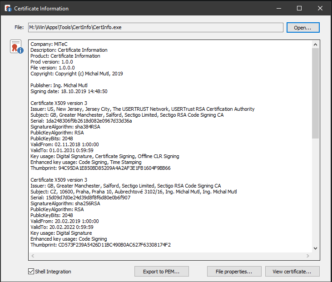Screen dimensions: 332x282
Task: Click the Copyright Michal Mutl, 2019 line
Action: 77,74
